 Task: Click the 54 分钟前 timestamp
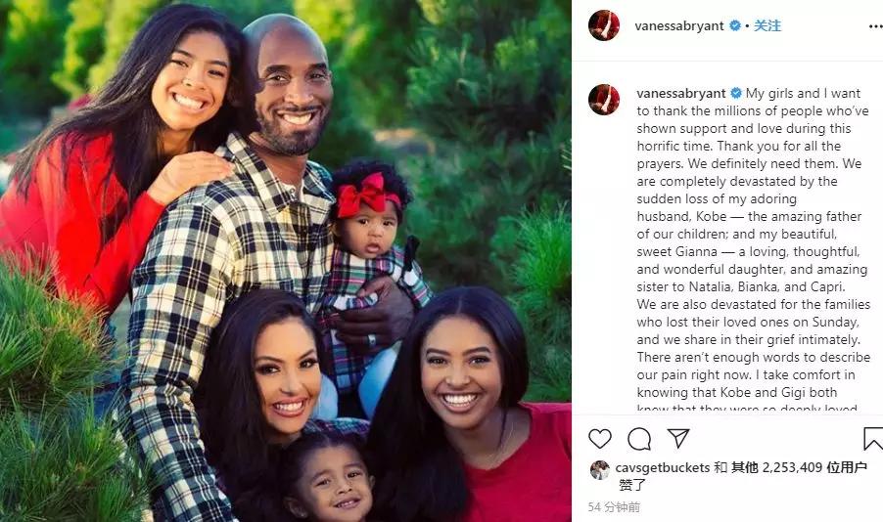point(614,507)
